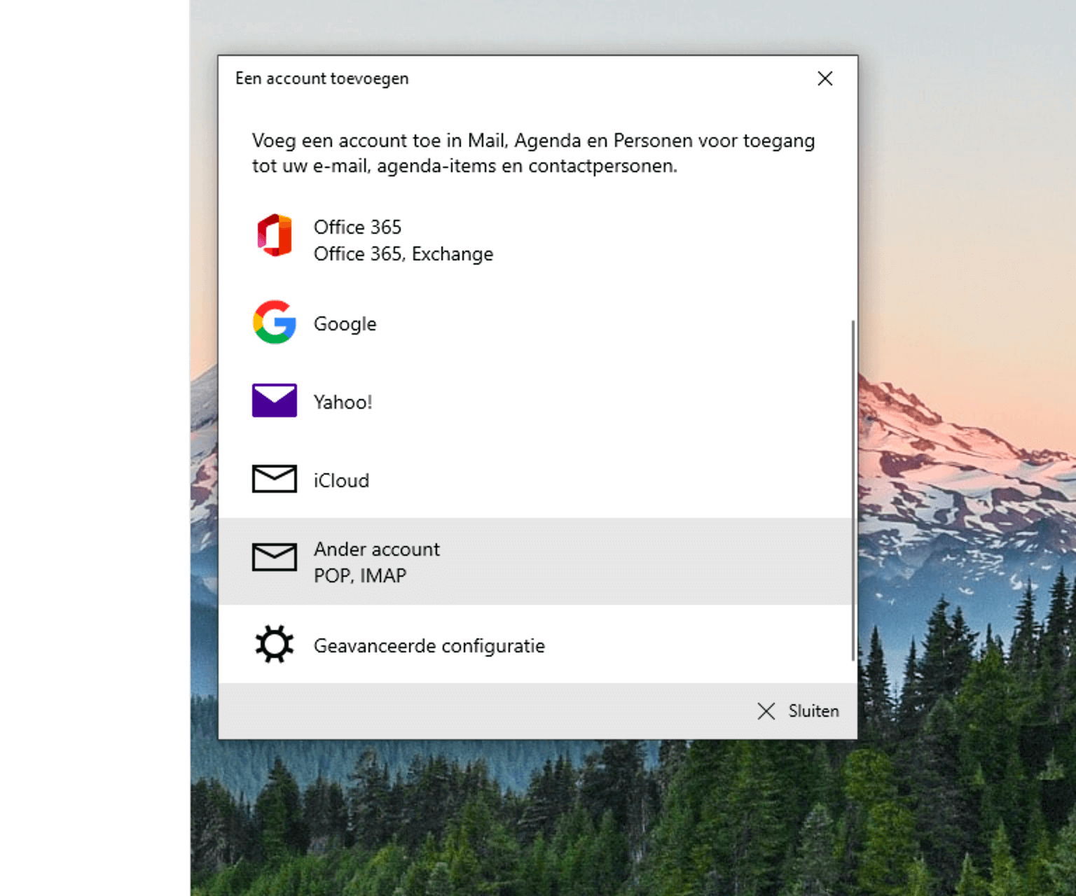Click the account list vertical scrollbar
1076x896 pixels.
(x=853, y=490)
